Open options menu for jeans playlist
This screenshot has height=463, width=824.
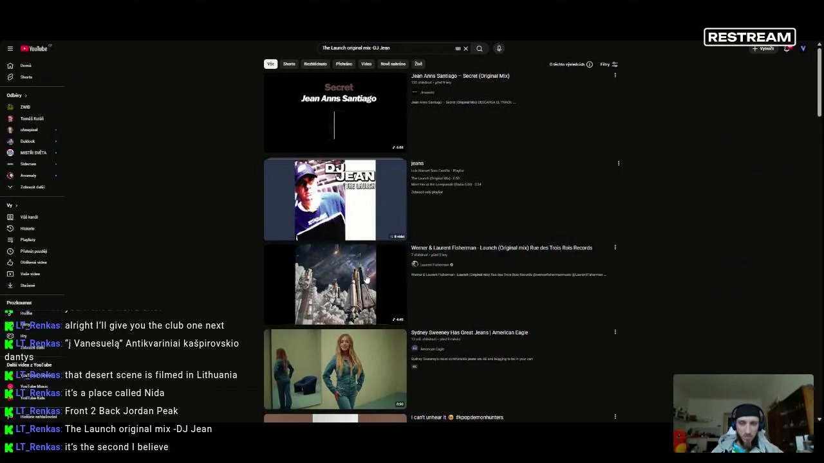click(619, 163)
